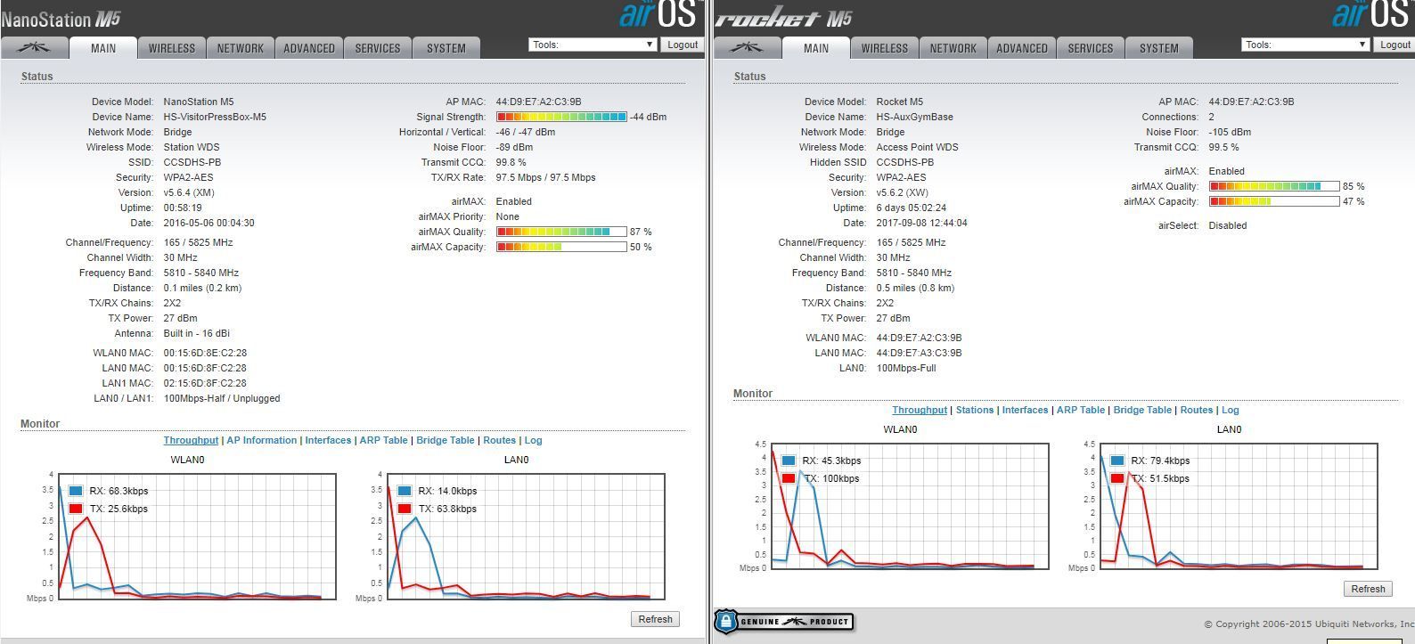Open SERVICES tab in Rocket window

(x=1091, y=48)
